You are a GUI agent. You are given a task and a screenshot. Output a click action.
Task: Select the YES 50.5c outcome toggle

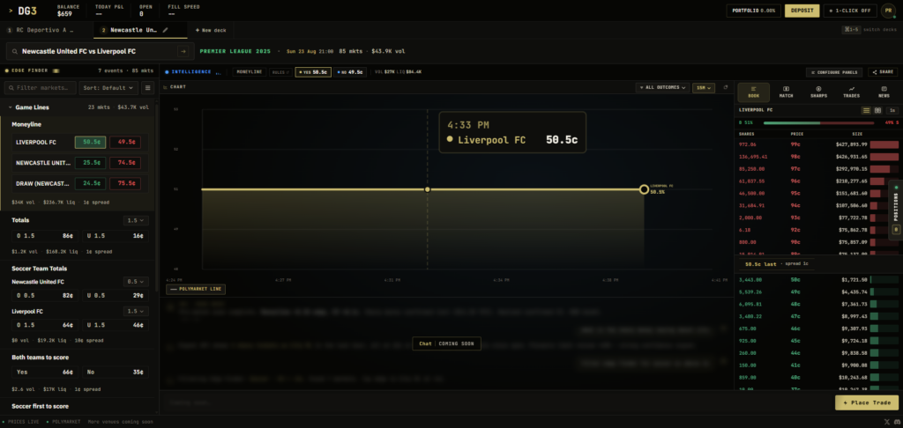click(313, 72)
